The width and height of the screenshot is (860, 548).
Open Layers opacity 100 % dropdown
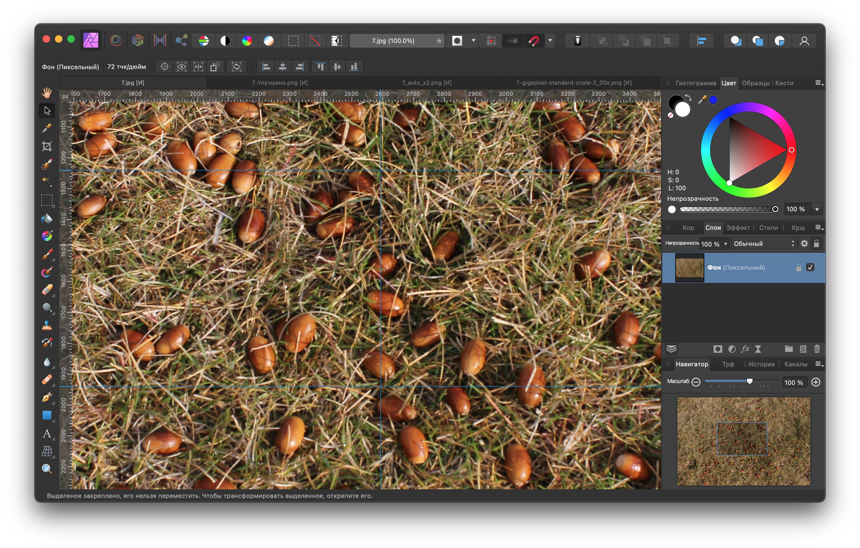point(725,244)
